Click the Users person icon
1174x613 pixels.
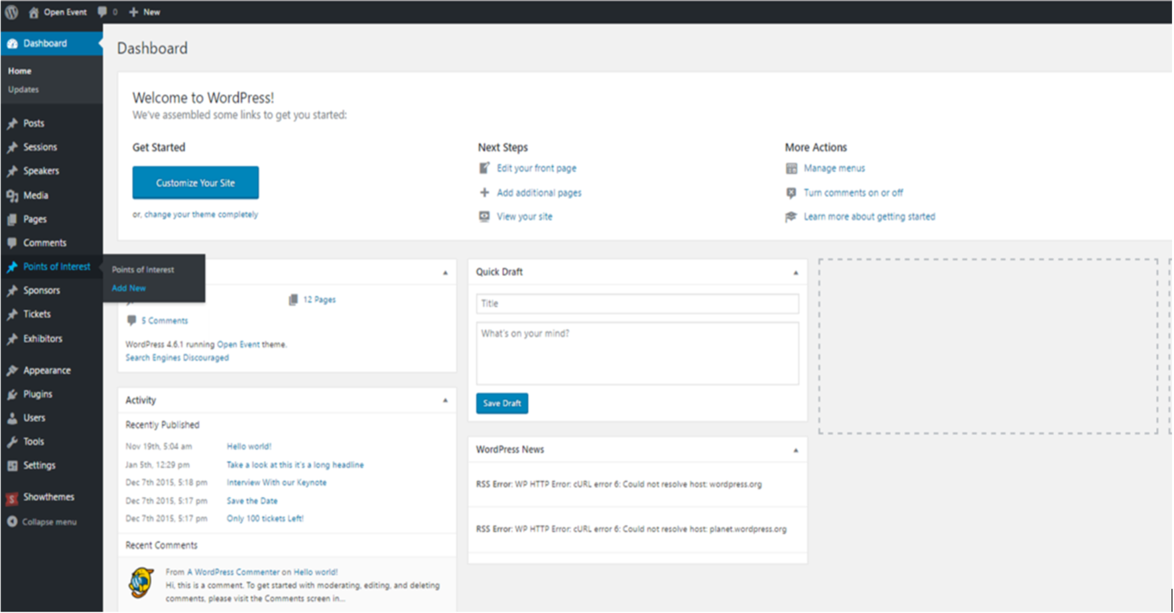12,418
